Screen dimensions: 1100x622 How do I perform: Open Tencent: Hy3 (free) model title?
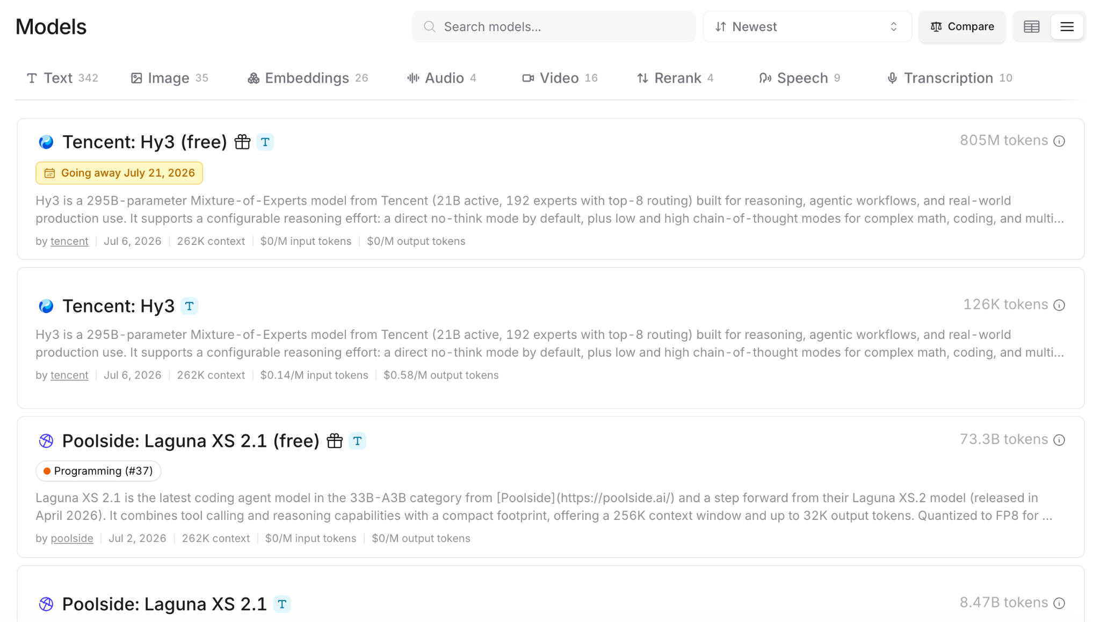tap(144, 142)
